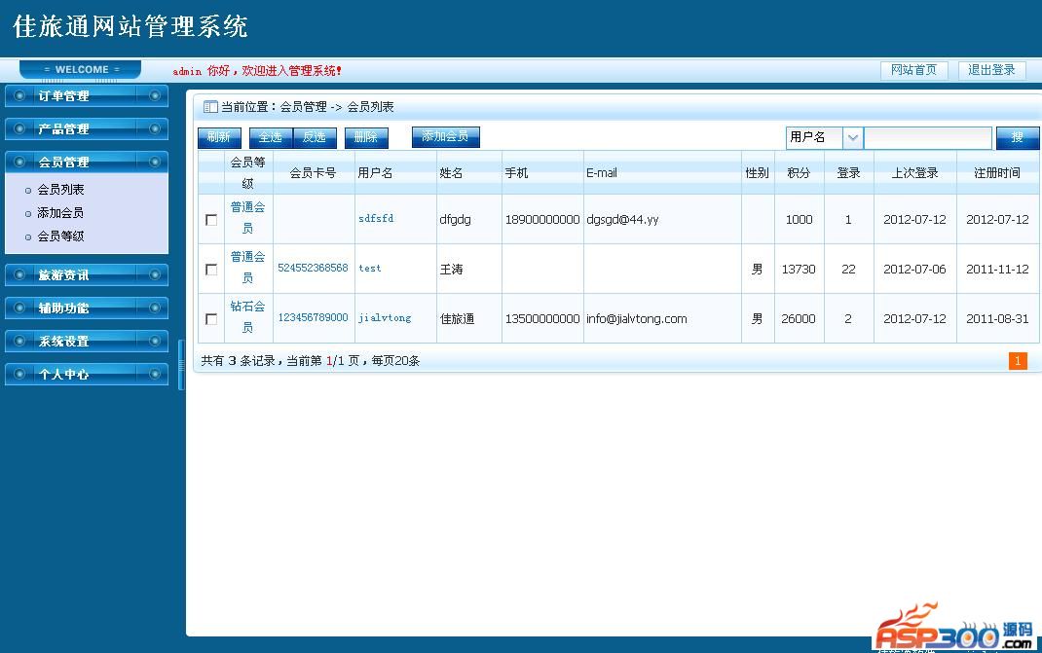Click phone number 13500000000
This screenshot has height=653, width=1042.
pyautogui.click(x=542, y=319)
